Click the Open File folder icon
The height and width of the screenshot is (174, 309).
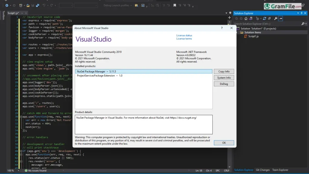click(x=28, y=5)
